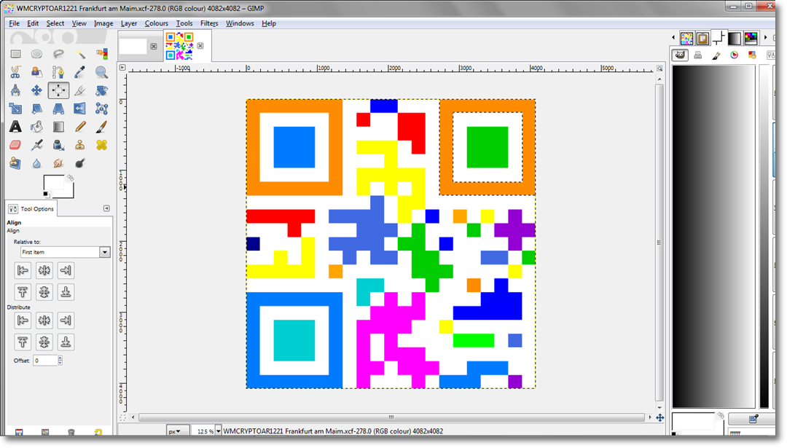Activate the Blend gradient tool
The height and width of the screenshot is (448, 787).
[58, 127]
